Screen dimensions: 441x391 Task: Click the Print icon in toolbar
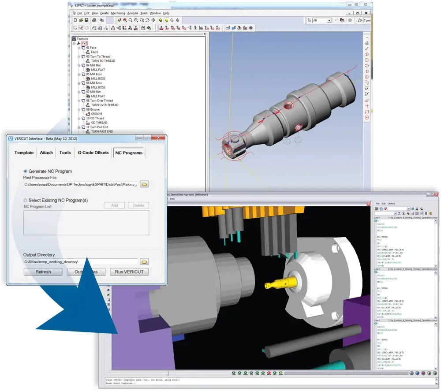tap(94, 20)
